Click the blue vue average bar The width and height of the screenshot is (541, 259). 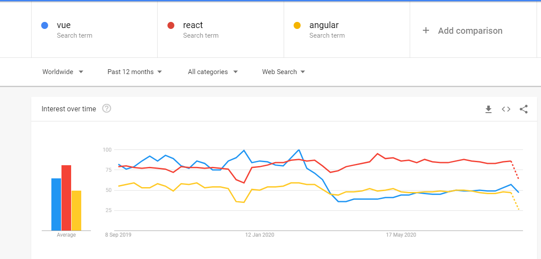pos(56,204)
